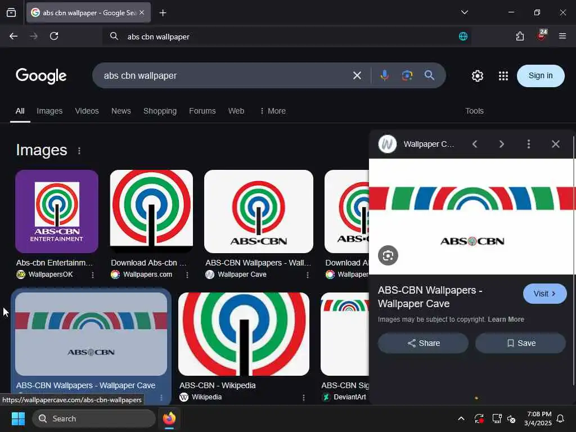Viewport: 576px width, 432px height.
Task: Switch to the Shopping tab
Action: pyautogui.click(x=160, y=111)
